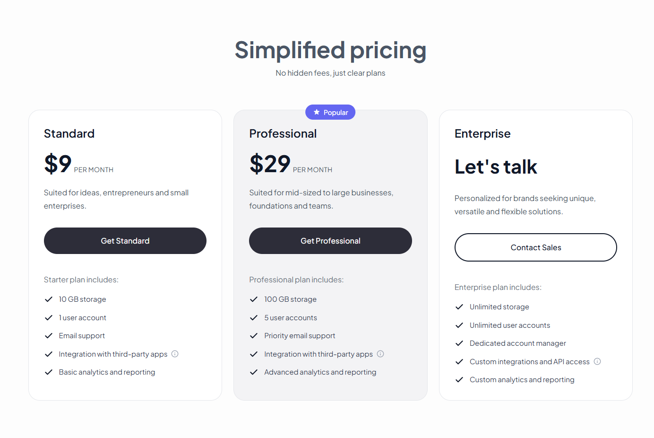Click the Simplified pricing heading
The image size is (654, 438).
(x=330, y=50)
